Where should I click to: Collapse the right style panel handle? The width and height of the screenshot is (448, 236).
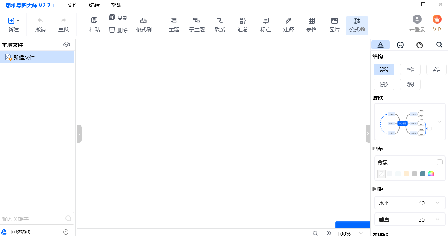[x=368, y=133]
